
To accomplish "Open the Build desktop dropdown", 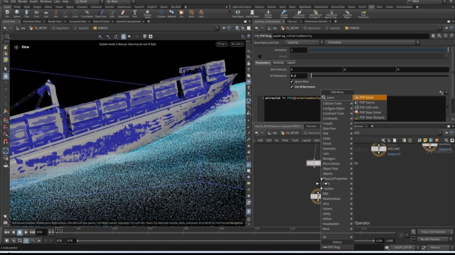I will [x=89, y=1].
